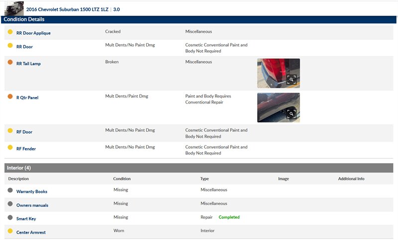Collapse the Condition Details header bar
Image resolution: width=398 pixels, height=240 pixels.
[x=199, y=19]
